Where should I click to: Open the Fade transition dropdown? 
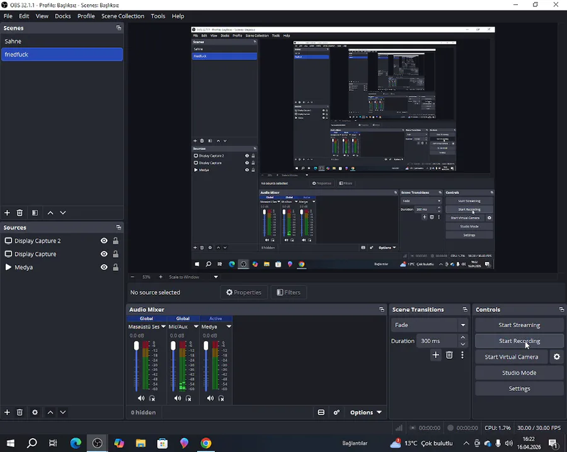tap(429, 325)
